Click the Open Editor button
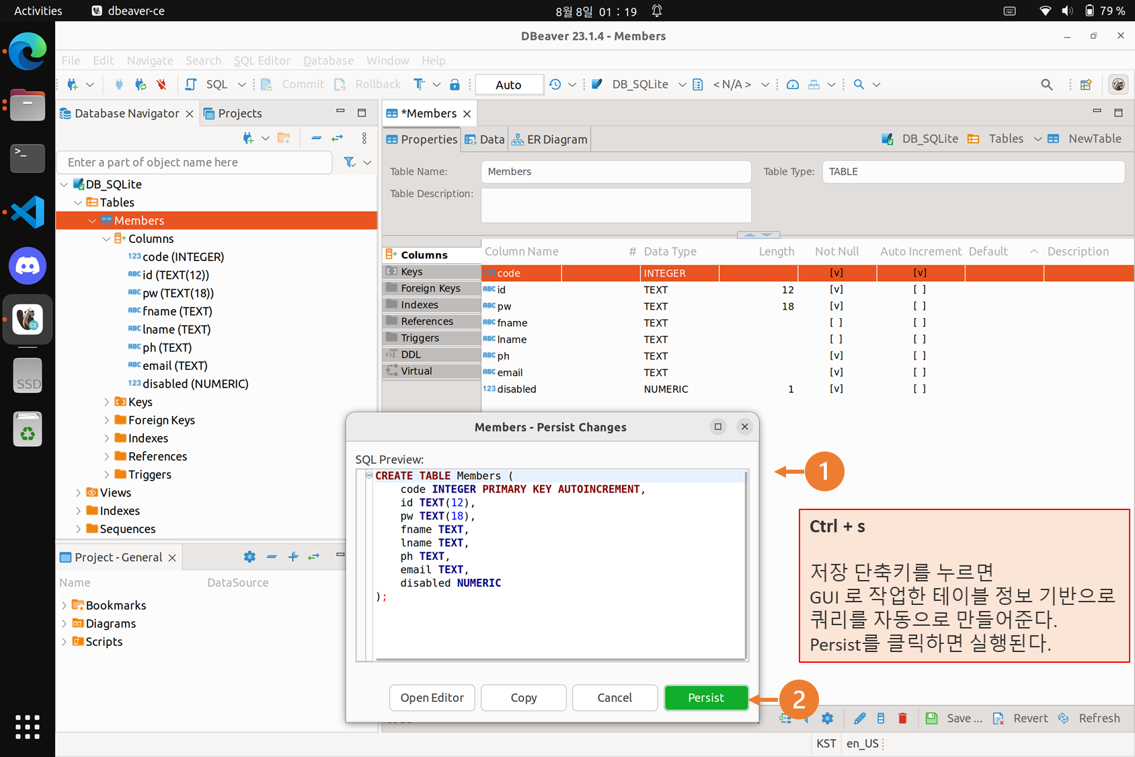The image size is (1135, 757). tap(432, 698)
